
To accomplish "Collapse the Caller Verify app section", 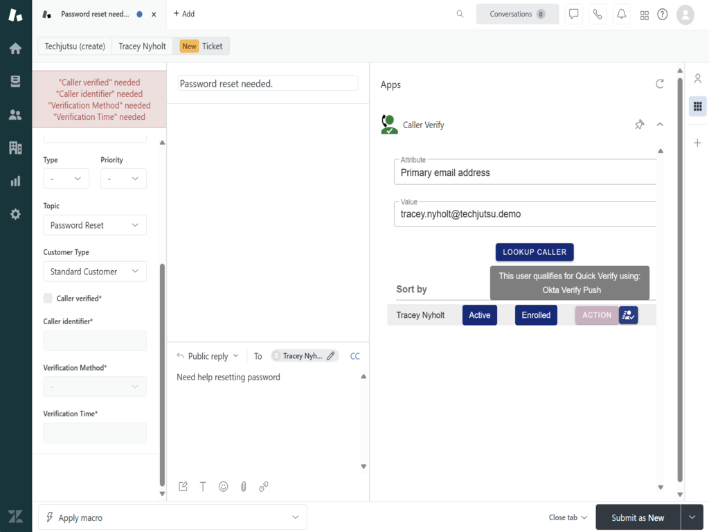I will click(x=660, y=125).
